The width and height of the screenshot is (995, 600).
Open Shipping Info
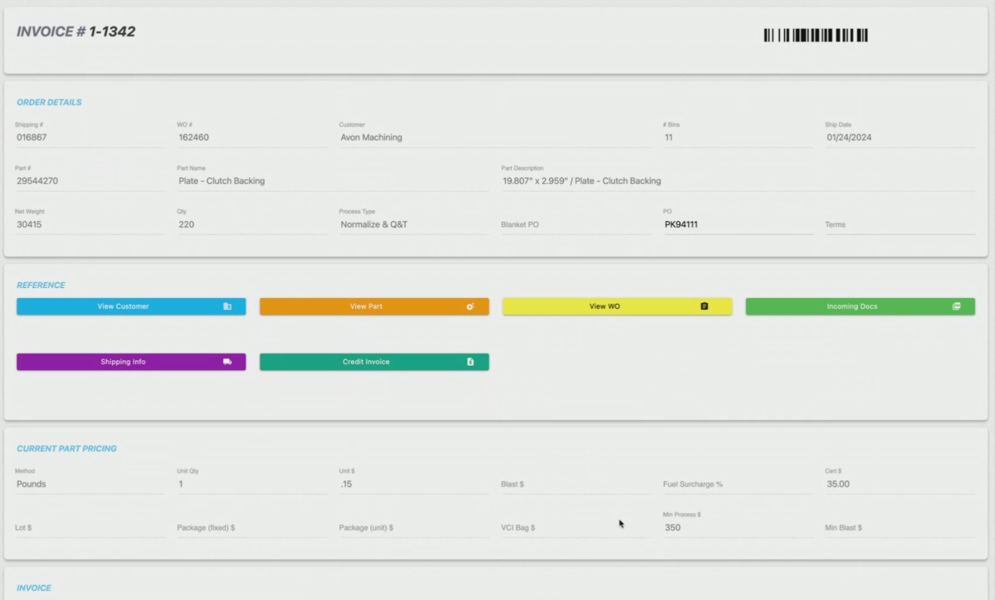tap(131, 362)
